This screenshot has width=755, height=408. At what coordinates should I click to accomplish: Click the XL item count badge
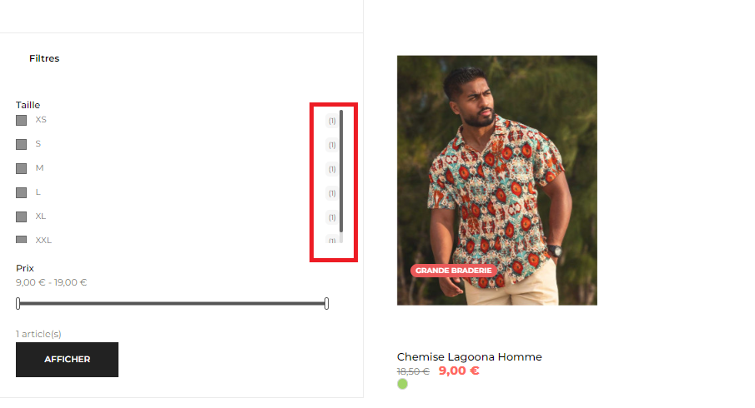pyautogui.click(x=332, y=217)
